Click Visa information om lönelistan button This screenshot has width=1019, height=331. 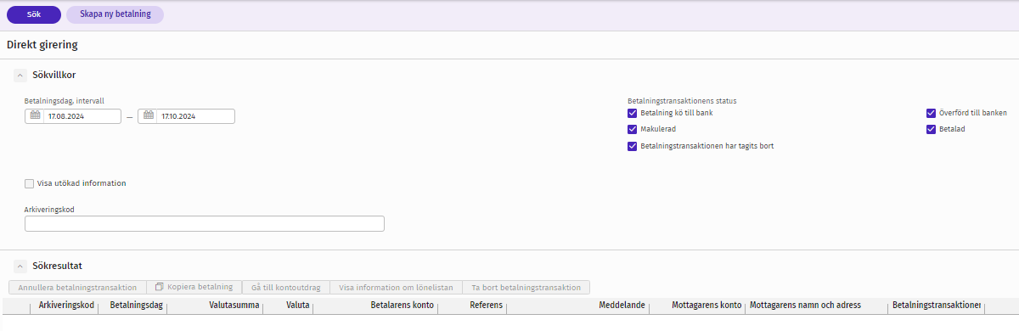396,288
